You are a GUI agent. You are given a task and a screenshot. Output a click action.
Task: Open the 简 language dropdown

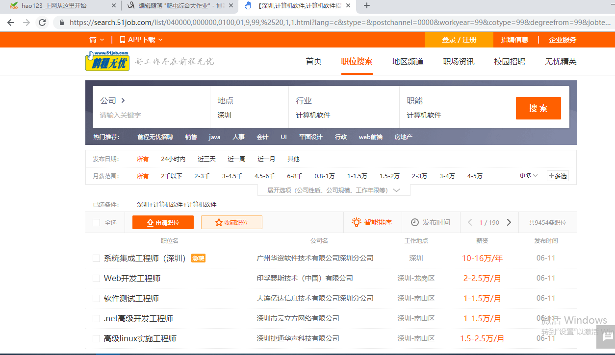[x=97, y=40]
